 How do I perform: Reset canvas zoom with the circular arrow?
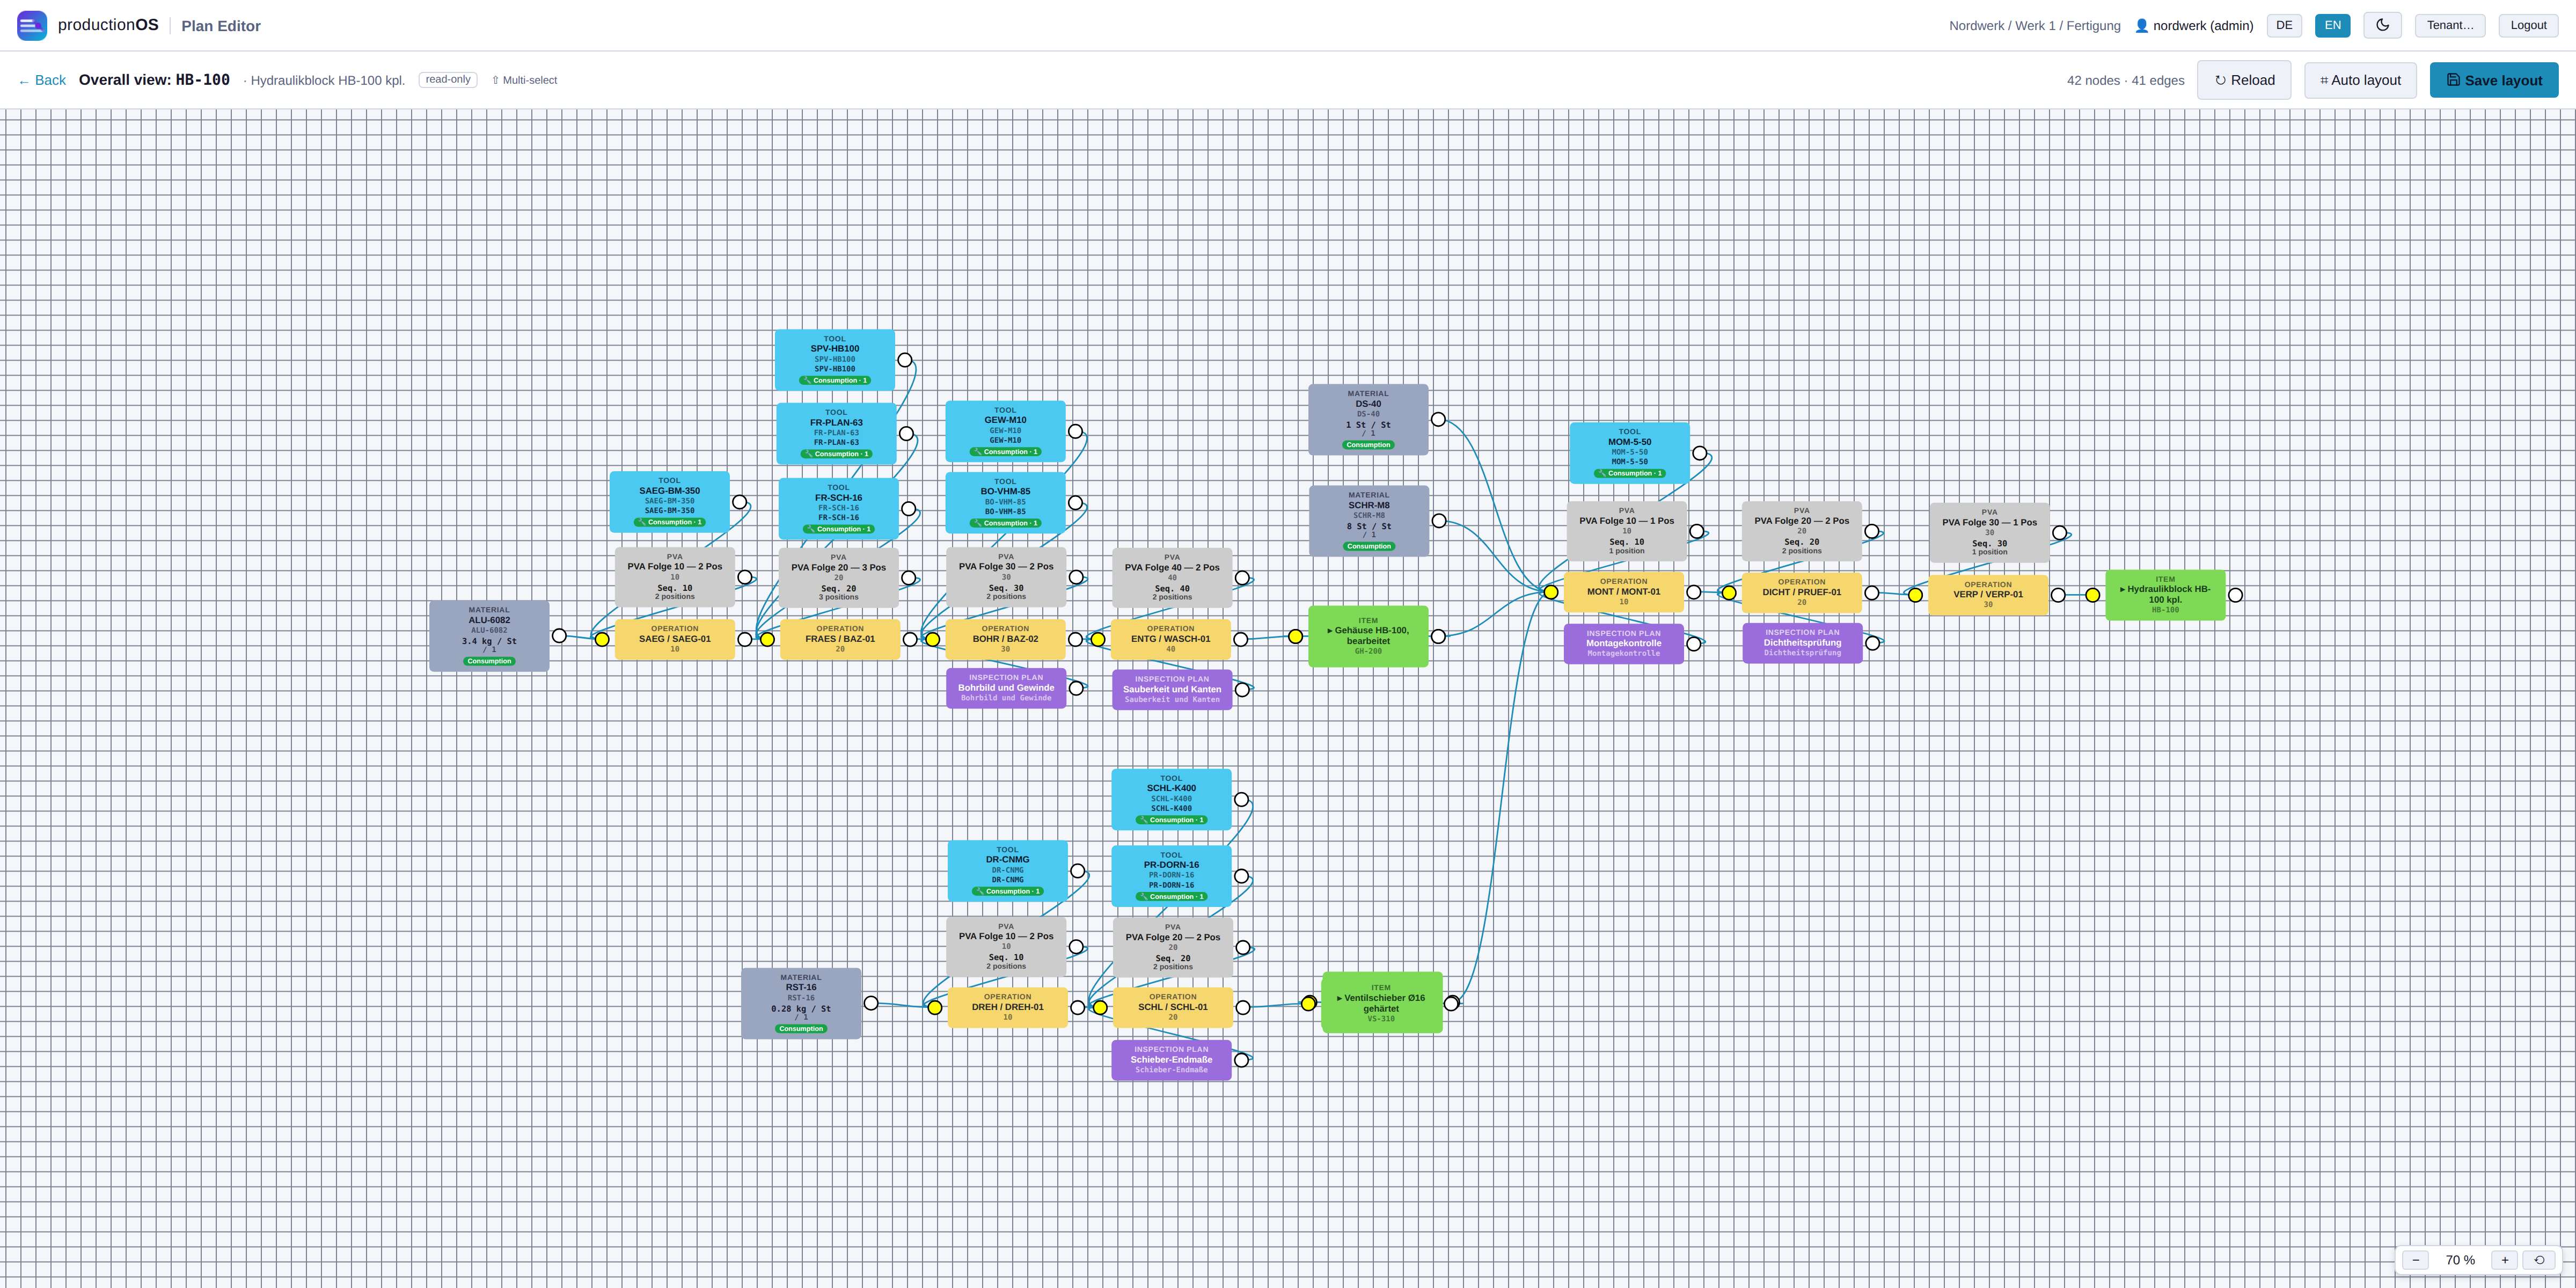pyautogui.click(x=2539, y=1260)
